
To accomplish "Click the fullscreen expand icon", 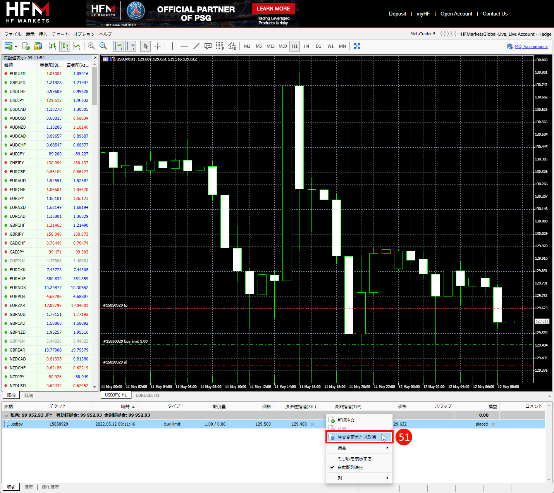I will coord(357,46).
